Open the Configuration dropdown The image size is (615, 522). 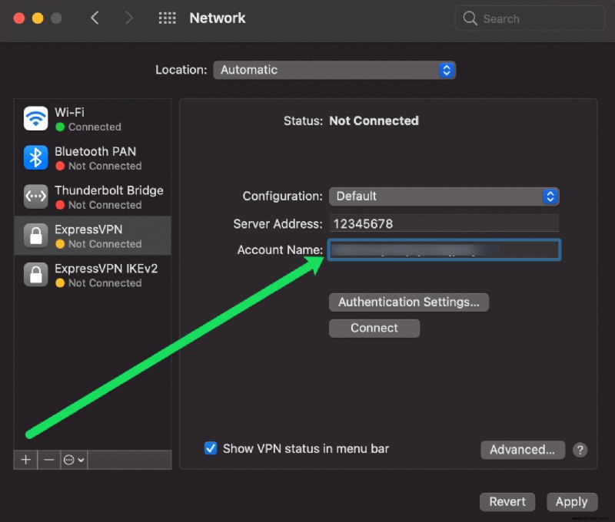click(x=444, y=197)
